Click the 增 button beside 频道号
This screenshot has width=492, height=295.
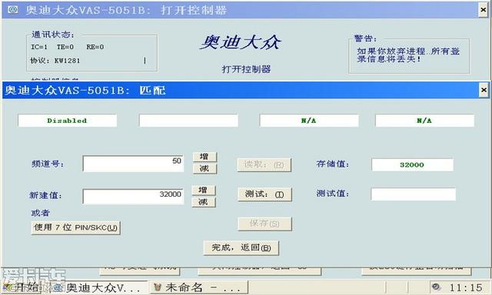click(x=204, y=157)
